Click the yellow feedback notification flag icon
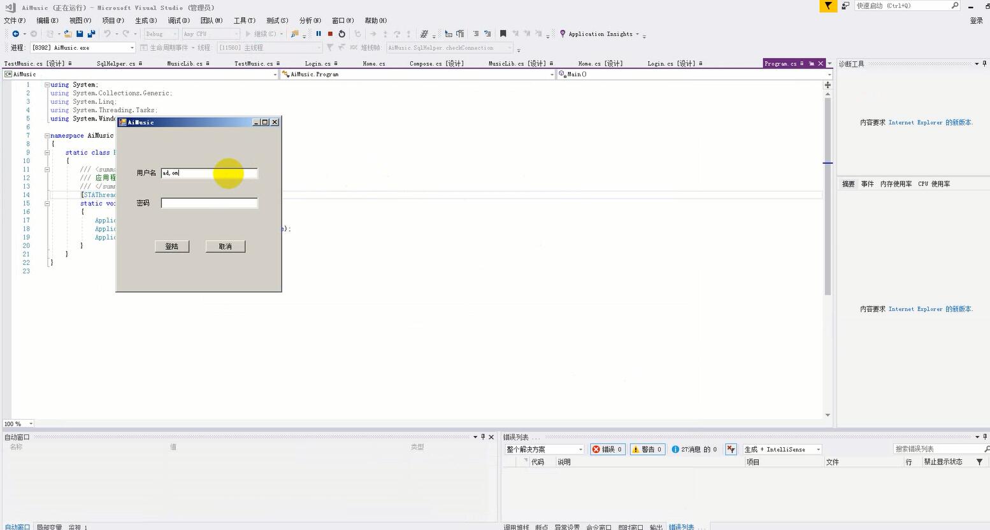Viewport: 990px width, 530px height. [828, 6]
